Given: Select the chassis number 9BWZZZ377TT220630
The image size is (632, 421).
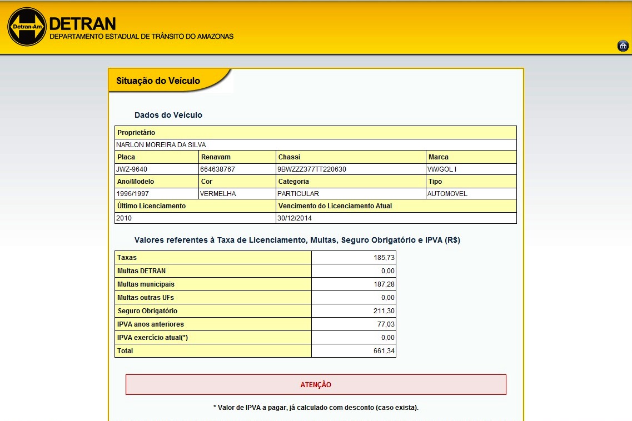Looking at the screenshot, I should (x=312, y=169).
